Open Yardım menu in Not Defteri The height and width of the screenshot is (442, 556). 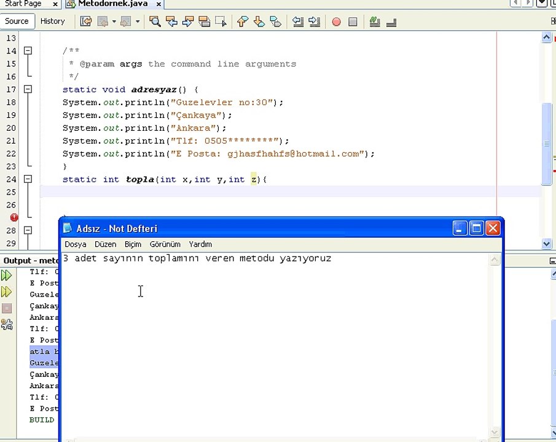[200, 244]
